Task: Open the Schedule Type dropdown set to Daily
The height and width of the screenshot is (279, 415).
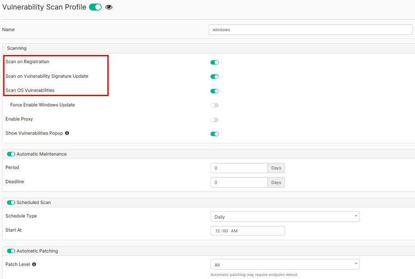Action: pos(285,216)
